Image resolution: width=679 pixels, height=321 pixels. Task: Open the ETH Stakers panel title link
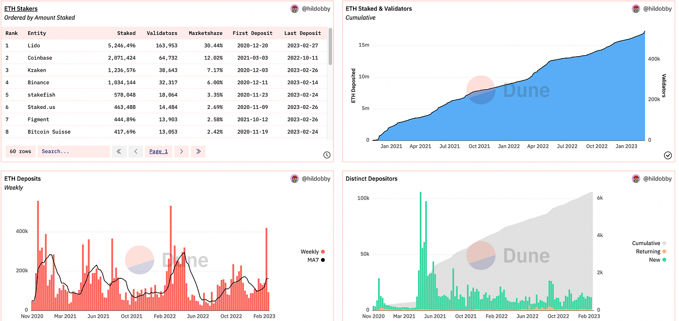(21, 9)
